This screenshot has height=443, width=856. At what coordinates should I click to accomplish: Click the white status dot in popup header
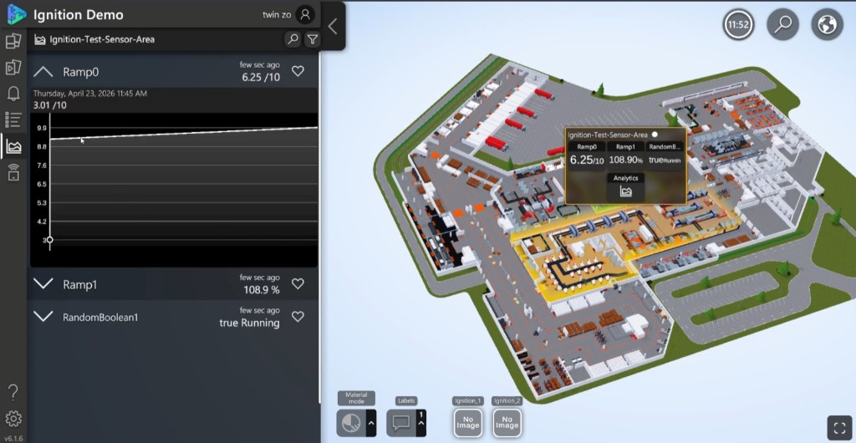pyautogui.click(x=655, y=135)
